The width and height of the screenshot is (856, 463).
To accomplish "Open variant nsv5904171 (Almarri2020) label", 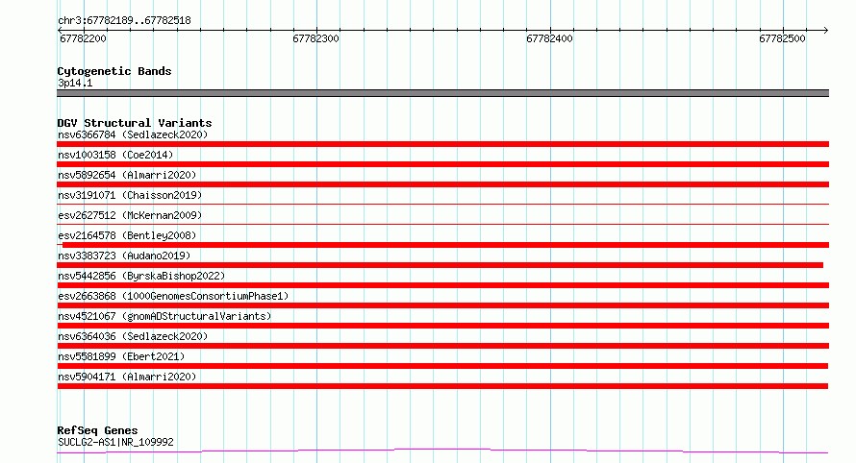I will [x=127, y=377].
